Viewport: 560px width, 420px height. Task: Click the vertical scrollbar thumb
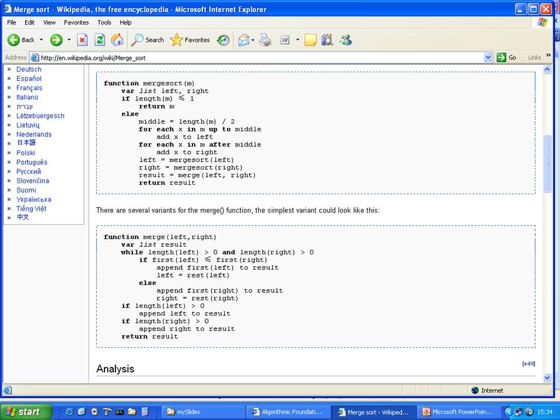(547, 163)
